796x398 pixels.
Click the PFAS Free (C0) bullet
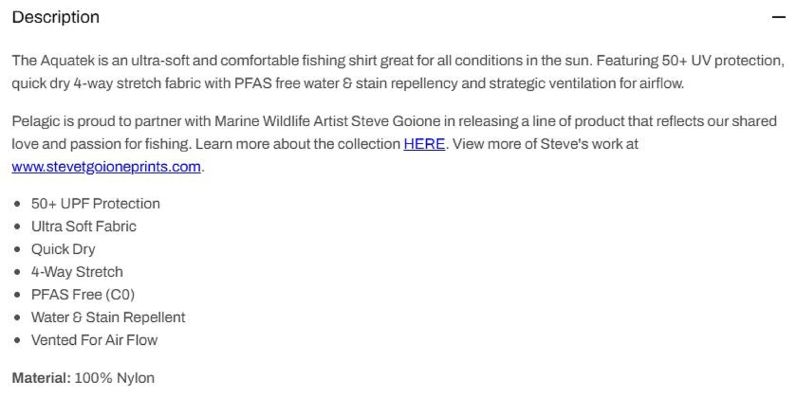coord(83,295)
